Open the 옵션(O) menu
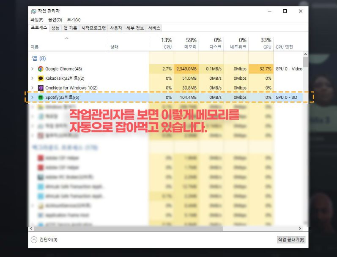 click(55, 20)
